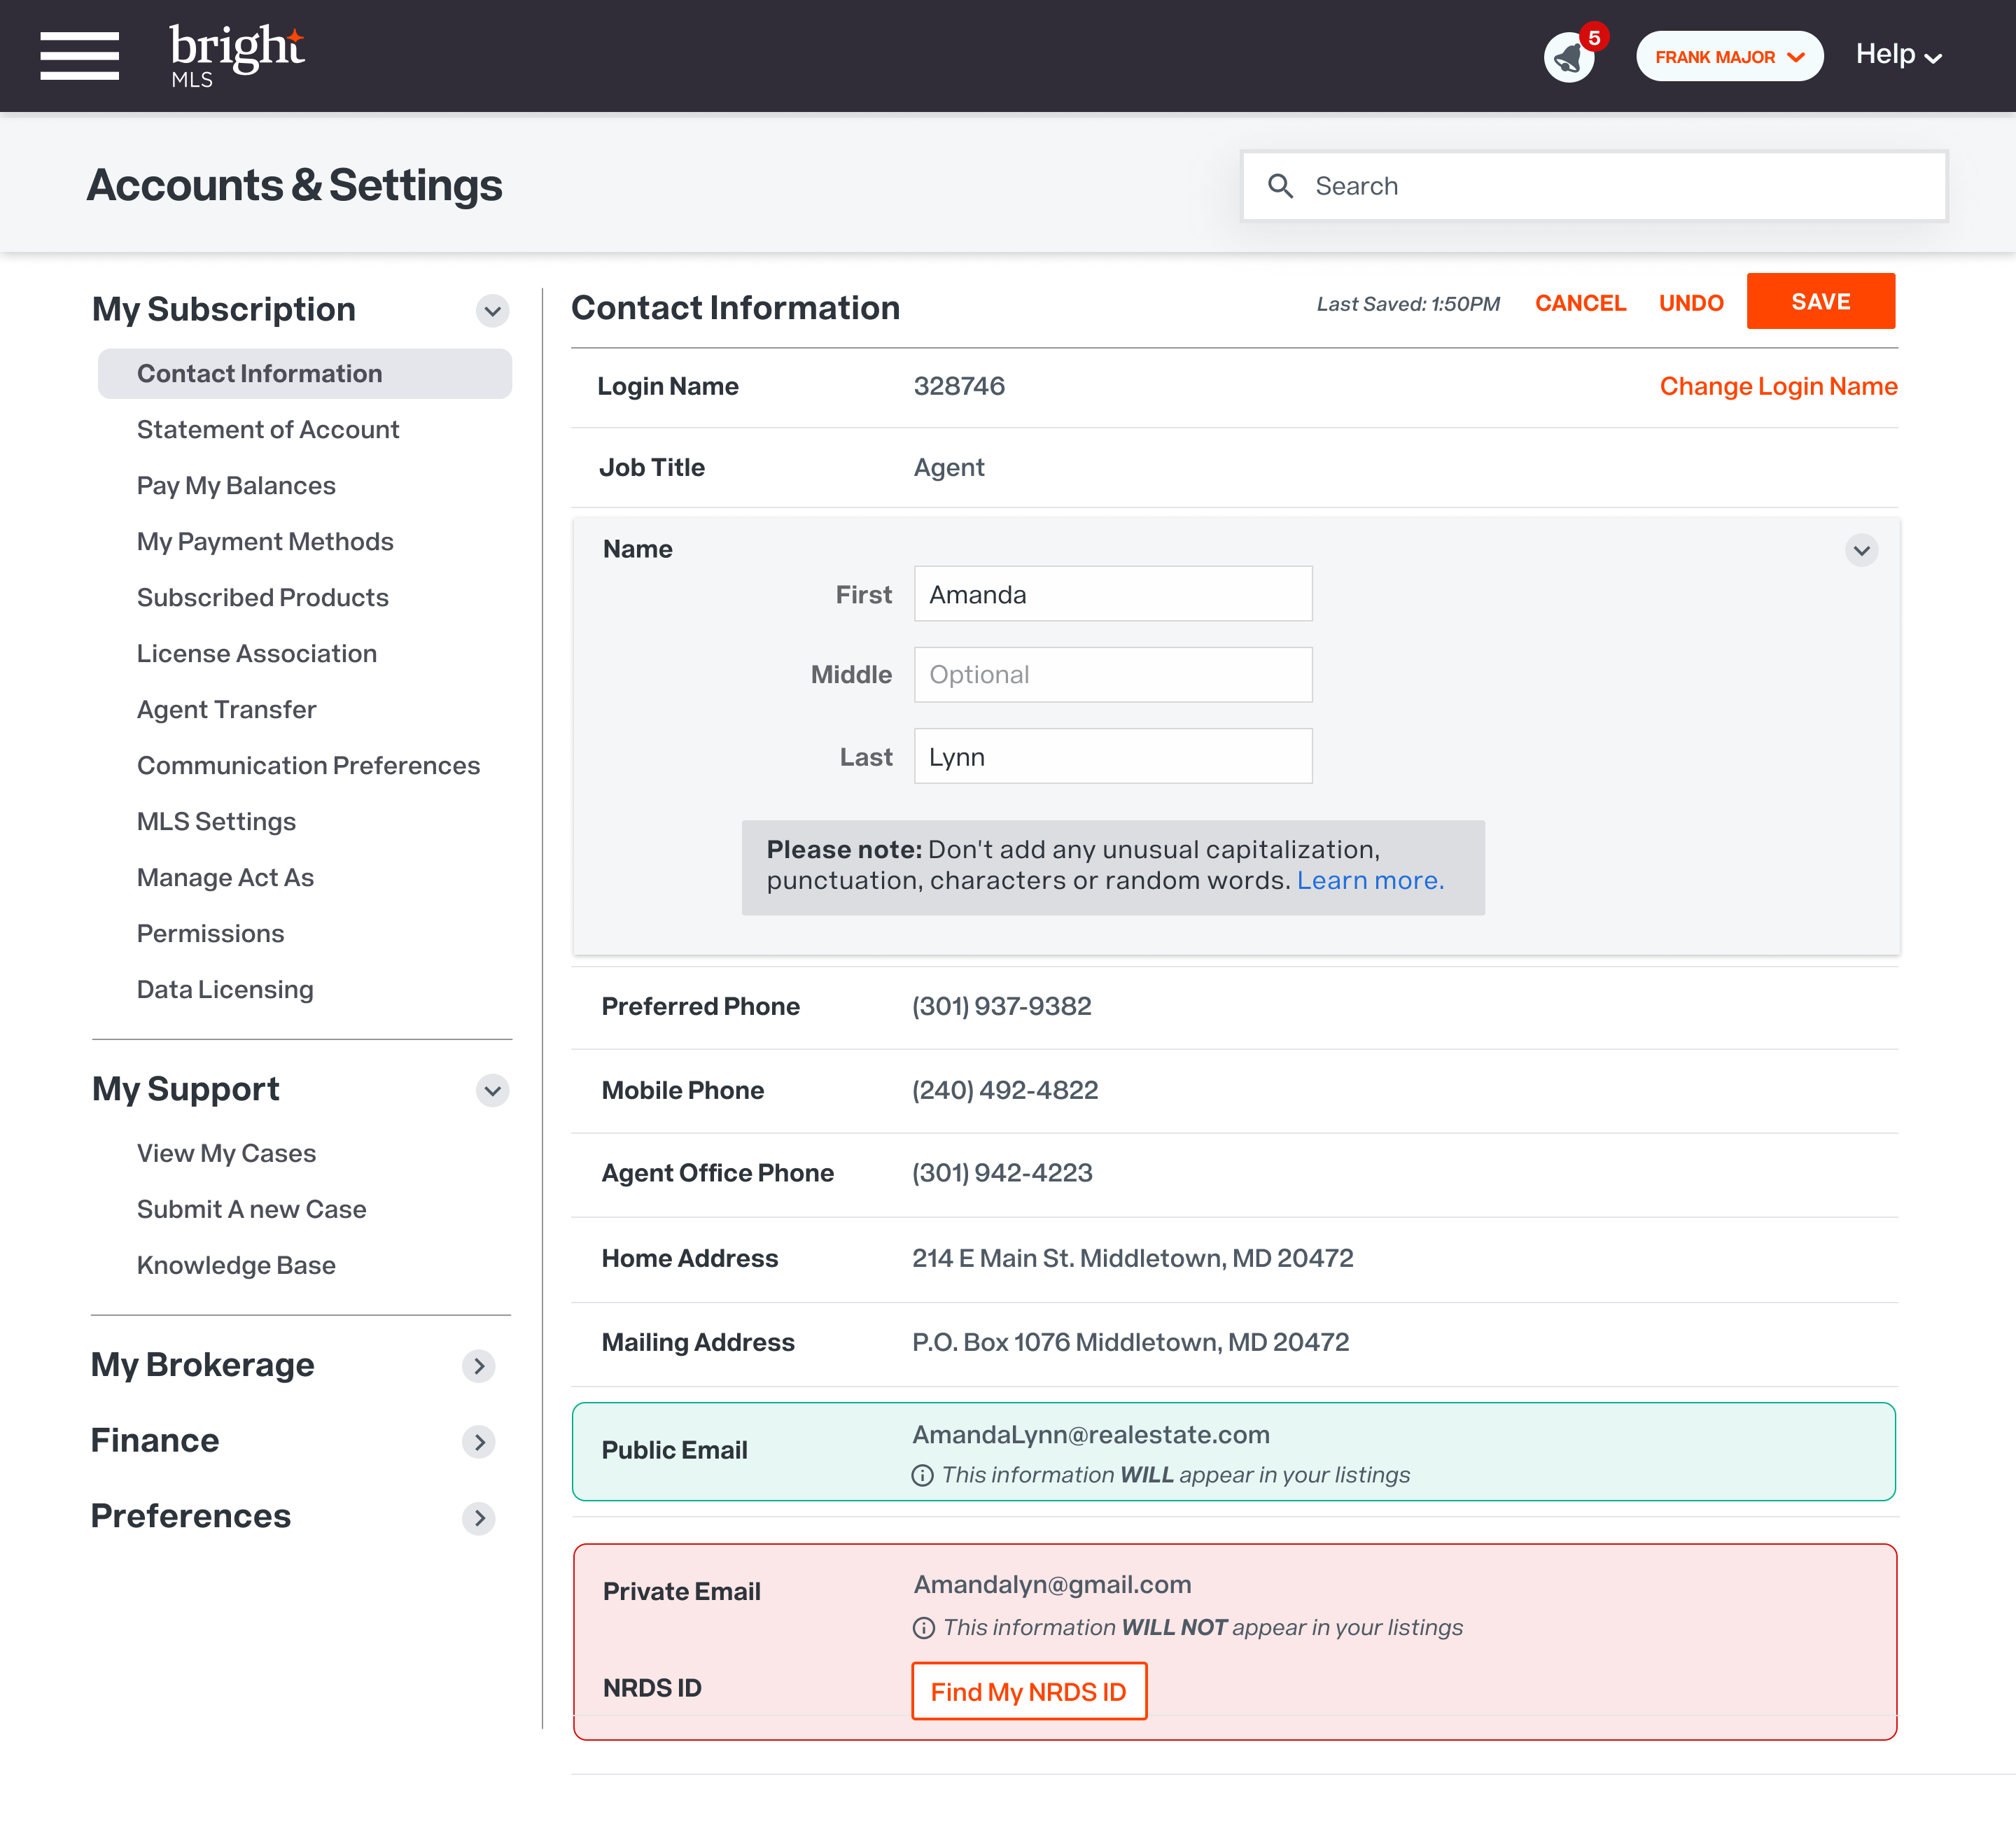The height and width of the screenshot is (1845, 2016).
Task: Click the Change Login Name link
Action: tap(1778, 386)
